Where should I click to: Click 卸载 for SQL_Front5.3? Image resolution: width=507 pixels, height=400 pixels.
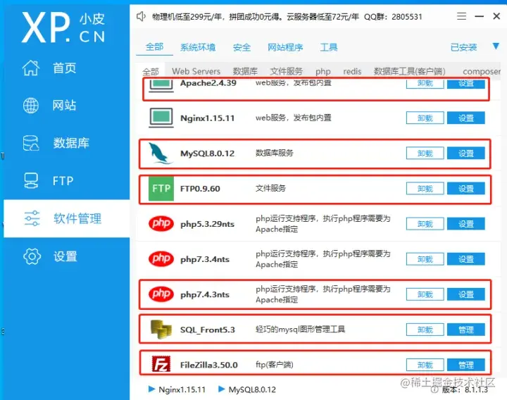(425, 330)
